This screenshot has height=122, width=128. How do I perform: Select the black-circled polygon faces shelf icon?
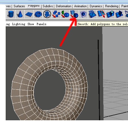click(47, 14)
